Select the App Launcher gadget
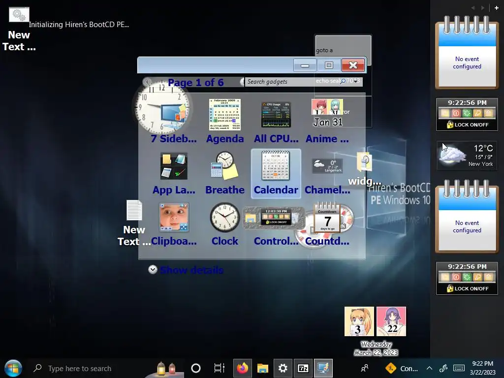Viewport: 504px width, 378px height. click(x=174, y=174)
